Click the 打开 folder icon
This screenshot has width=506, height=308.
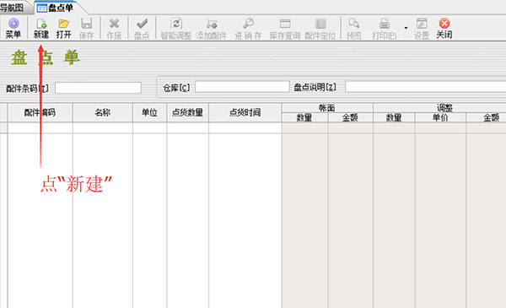point(63,24)
